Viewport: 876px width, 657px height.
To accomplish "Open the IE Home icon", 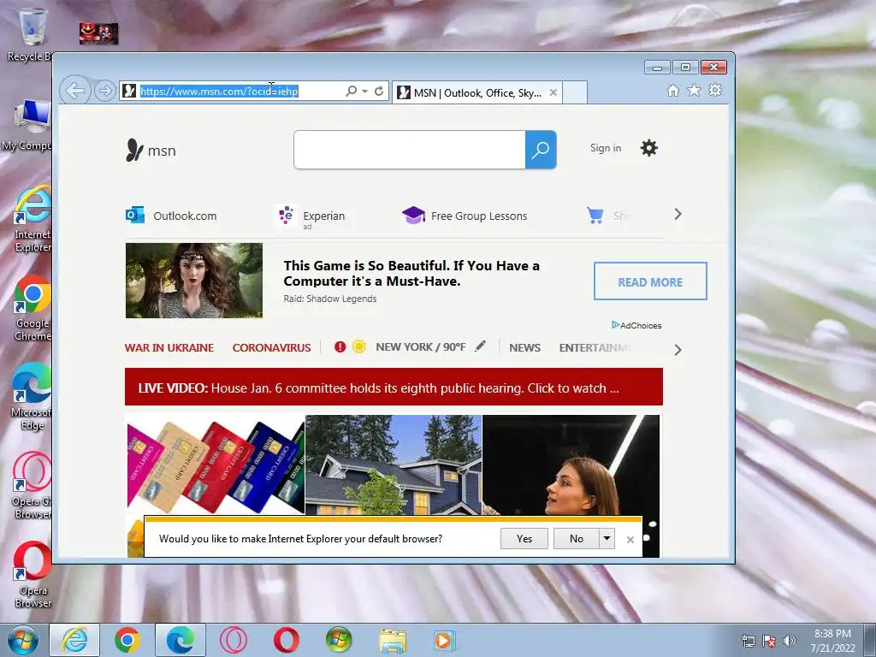I will click(673, 91).
